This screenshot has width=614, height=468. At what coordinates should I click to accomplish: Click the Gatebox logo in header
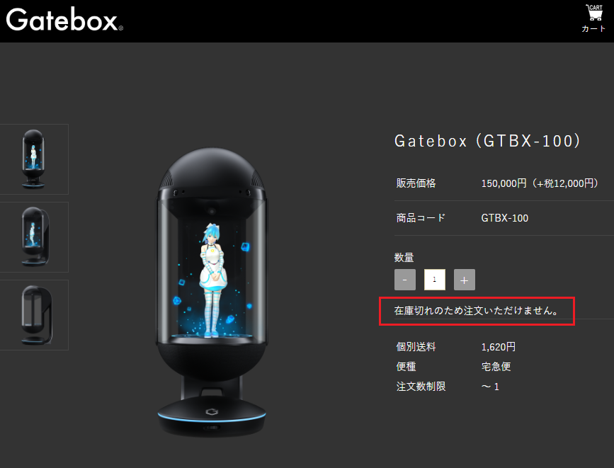click(64, 20)
